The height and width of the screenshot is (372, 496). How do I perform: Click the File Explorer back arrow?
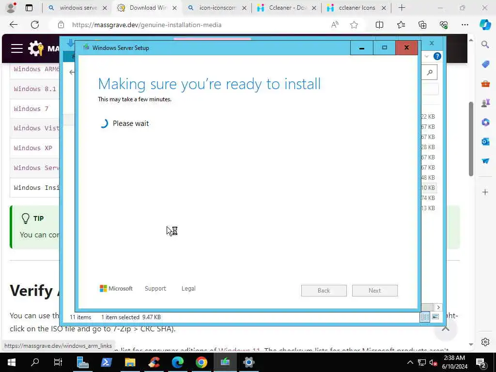coord(72,72)
